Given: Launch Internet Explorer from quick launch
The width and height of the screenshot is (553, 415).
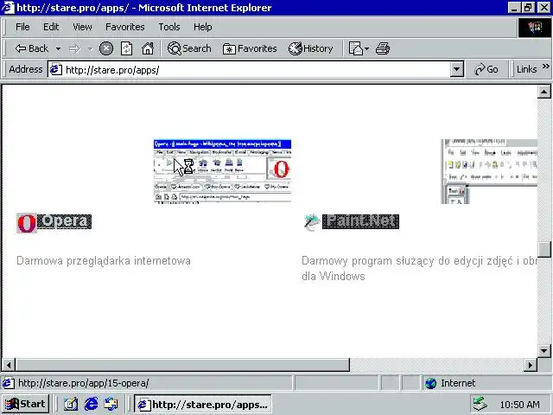Looking at the screenshot, I should (x=91, y=404).
